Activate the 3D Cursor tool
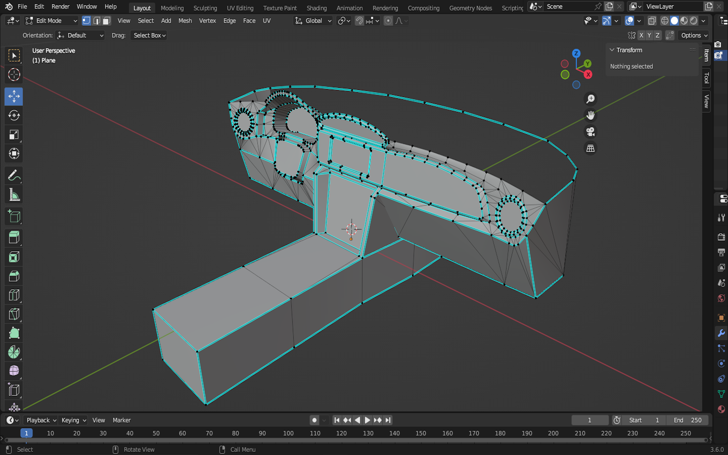 (x=14, y=75)
